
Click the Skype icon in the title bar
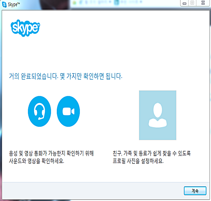click(x=4, y=5)
